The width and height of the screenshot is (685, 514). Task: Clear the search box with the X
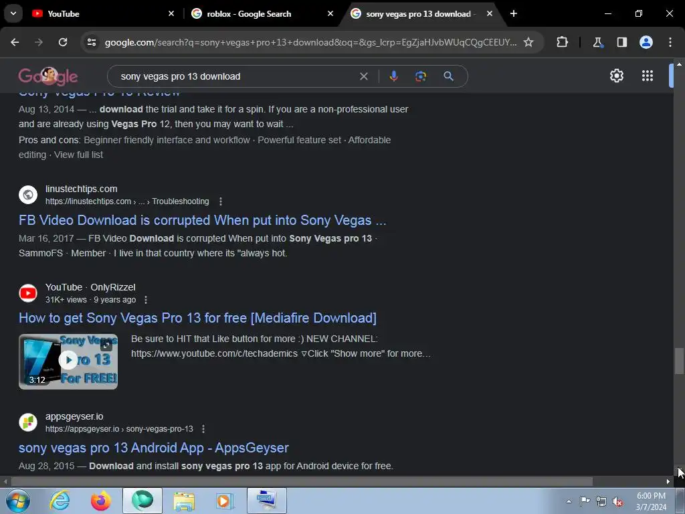[x=363, y=76]
